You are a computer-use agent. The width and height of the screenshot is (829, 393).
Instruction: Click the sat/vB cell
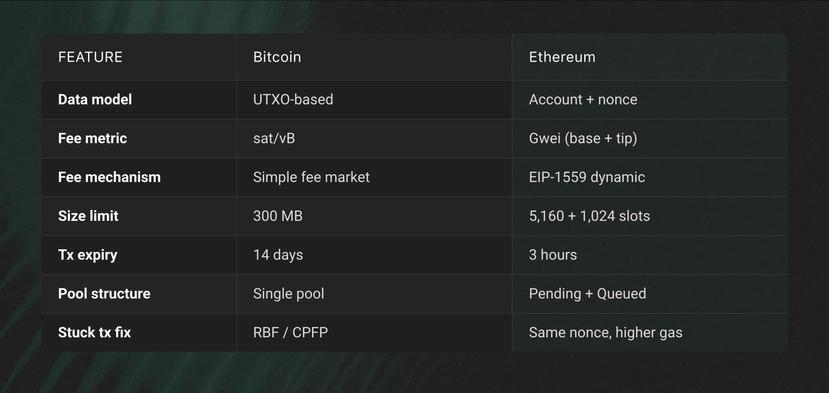coord(274,138)
